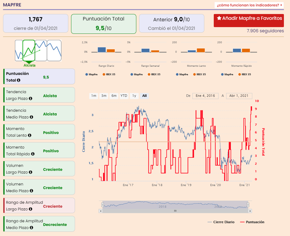Toggle Mapfre legend under Momento Rápido
Viewport: 290px width, 236px height.
pos(227,74)
